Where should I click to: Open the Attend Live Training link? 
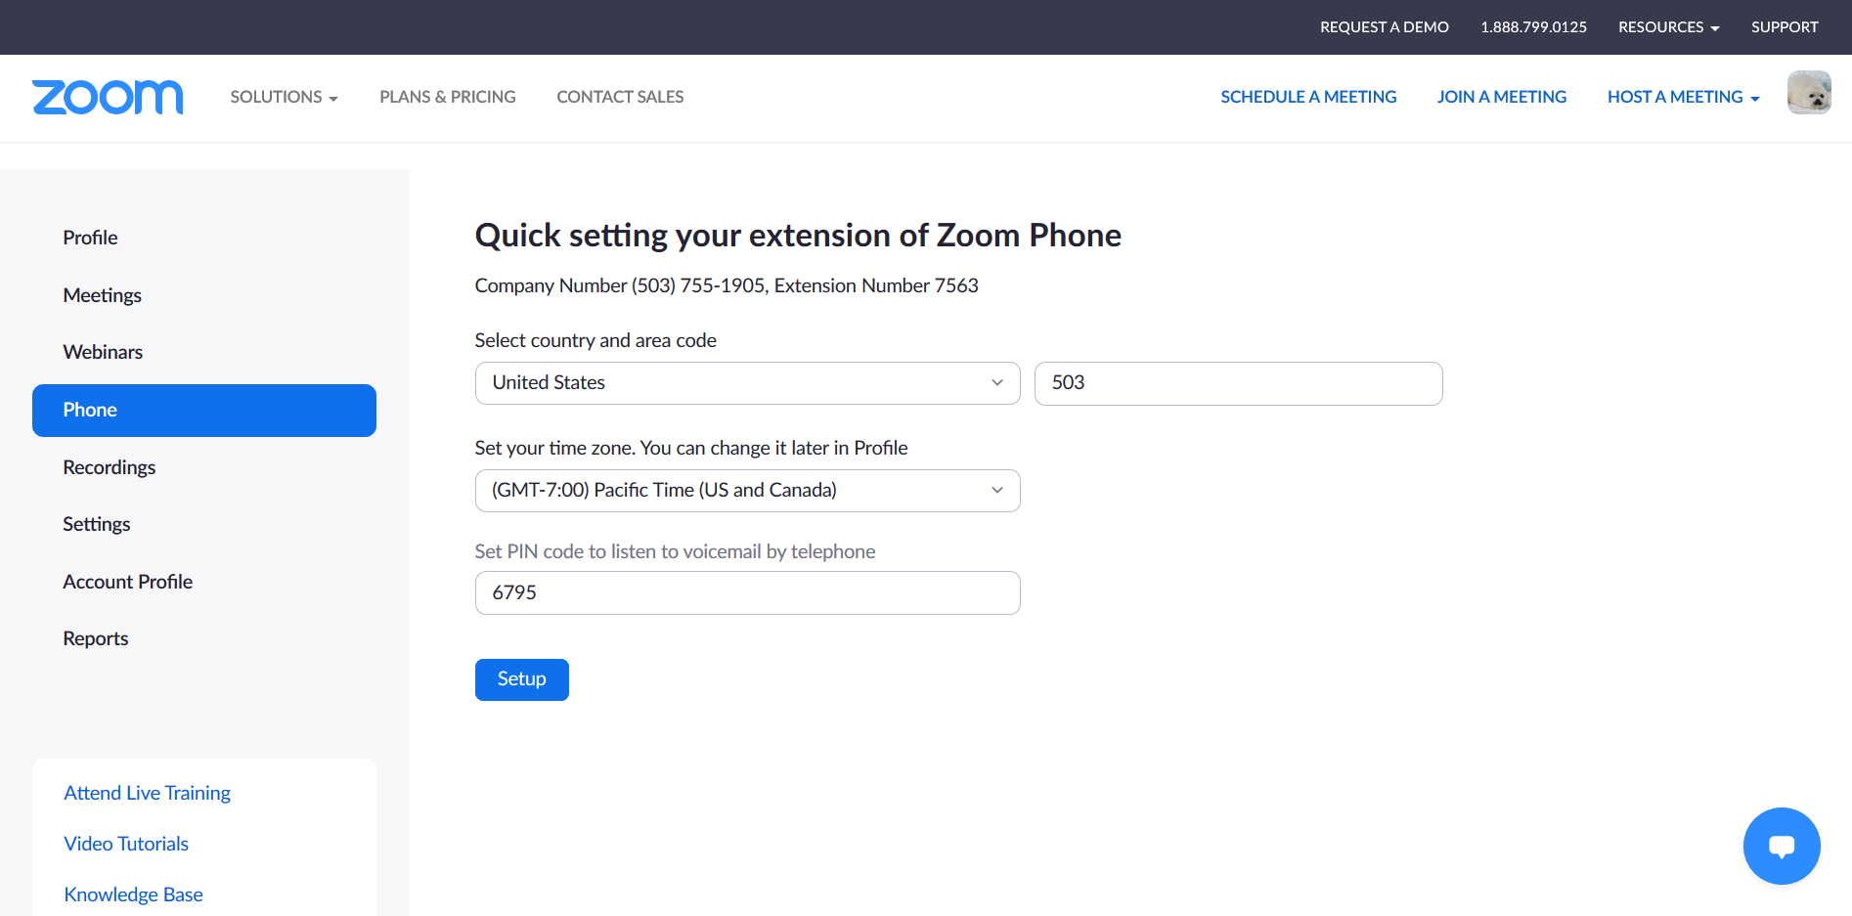148,793
